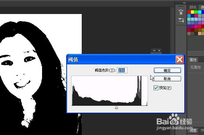Close the small floating panel behind the dialog
The width and height of the screenshot is (204, 135).
click(159, 50)
